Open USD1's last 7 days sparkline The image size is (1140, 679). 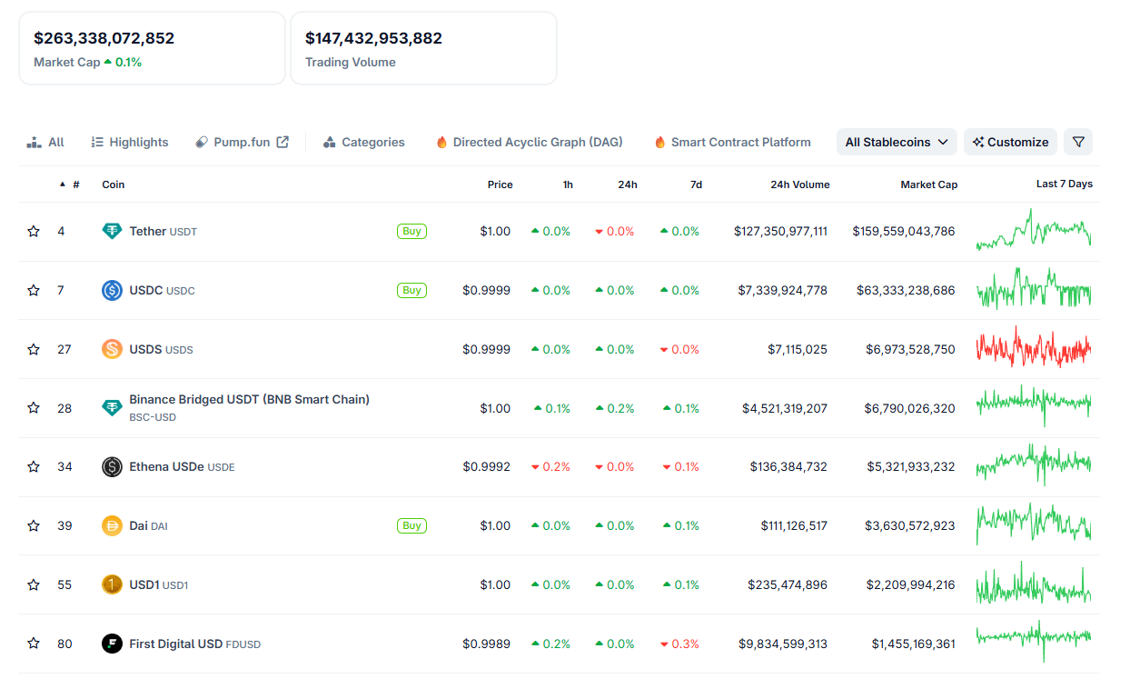point(1034,584)
